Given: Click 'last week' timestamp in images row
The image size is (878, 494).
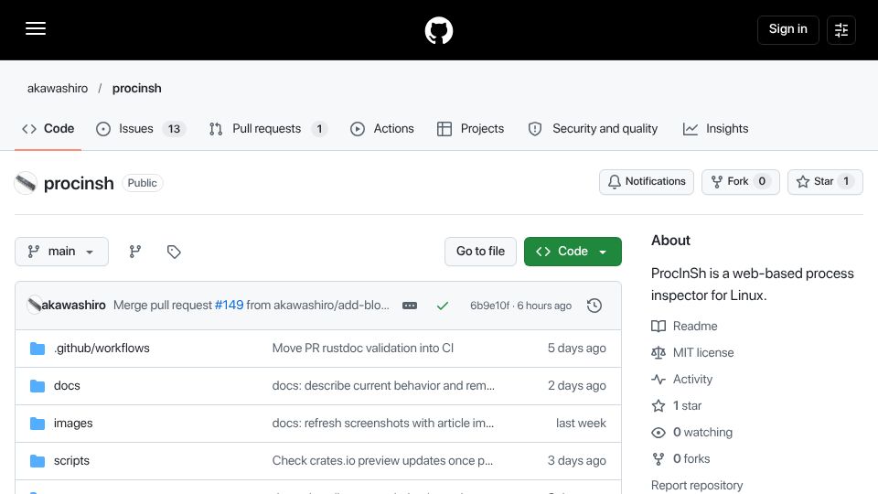Looking at the screenshot, I should point(581,424).
